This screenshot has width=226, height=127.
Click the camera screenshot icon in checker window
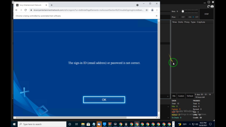pyautogui.click(x=212, y=7)
